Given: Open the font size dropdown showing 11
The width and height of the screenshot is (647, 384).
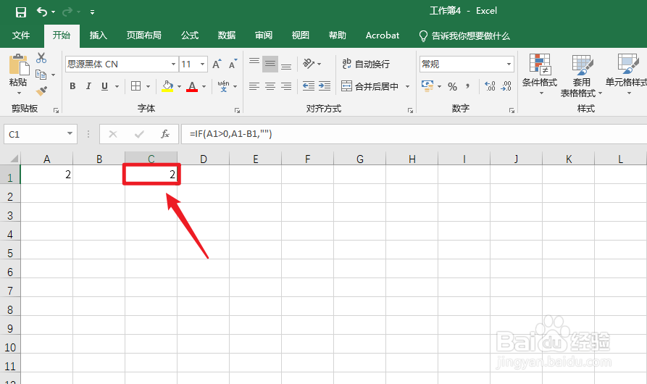Looking at the screenshot, I should pyautogui.click(x=202, y=64).
